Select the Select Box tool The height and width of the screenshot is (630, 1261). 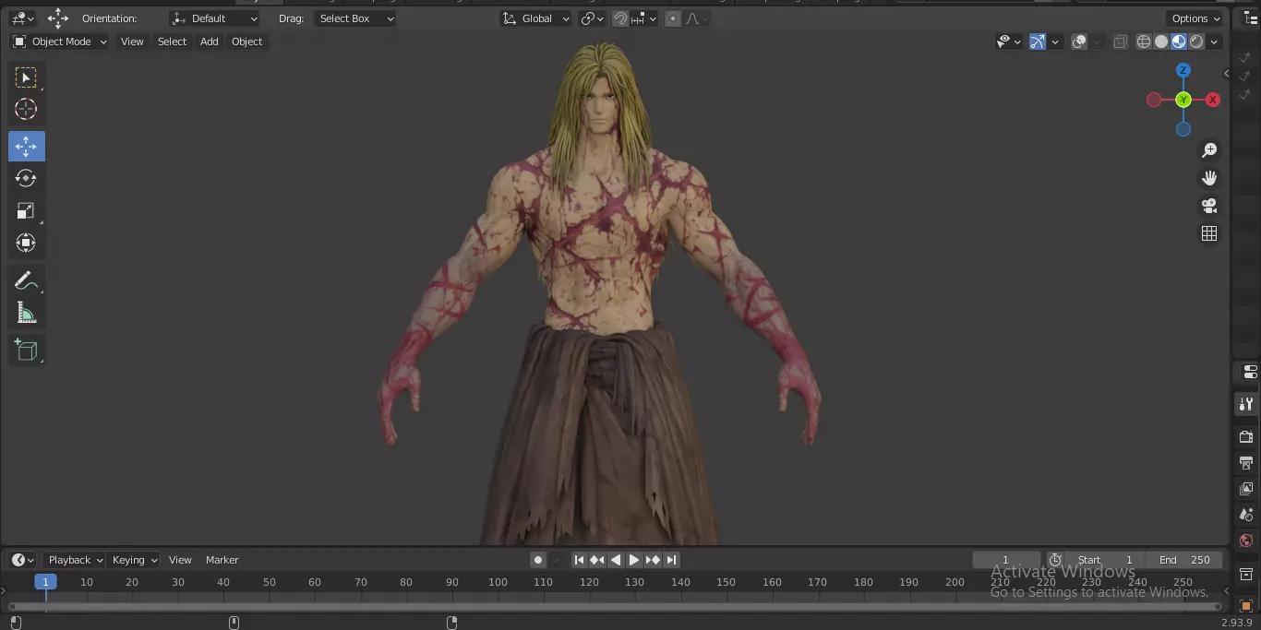(26, 77)
